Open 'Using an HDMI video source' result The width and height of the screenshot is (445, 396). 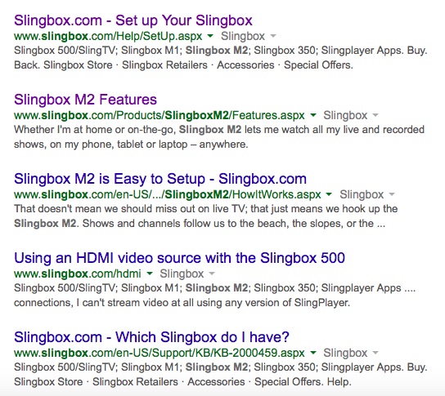coord(179,258)
